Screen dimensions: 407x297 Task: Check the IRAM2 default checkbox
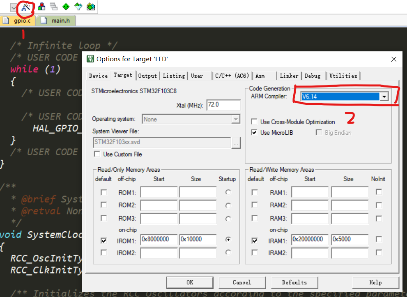click(255, 252)
